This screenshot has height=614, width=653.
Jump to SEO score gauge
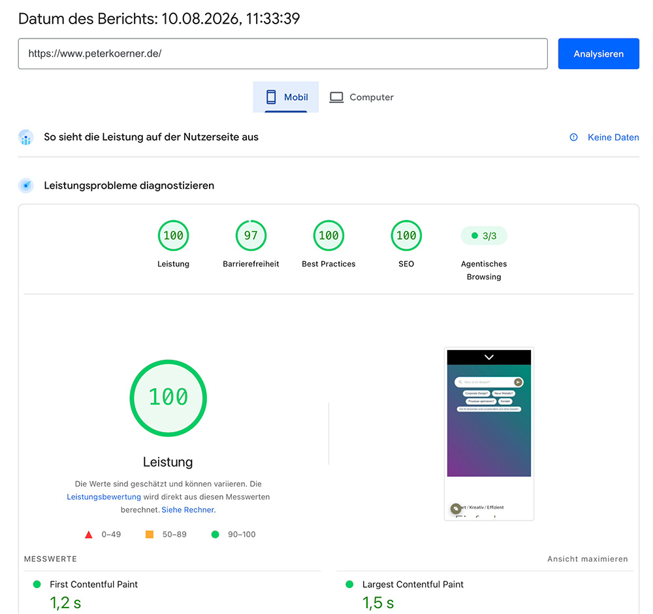[406, 235]
